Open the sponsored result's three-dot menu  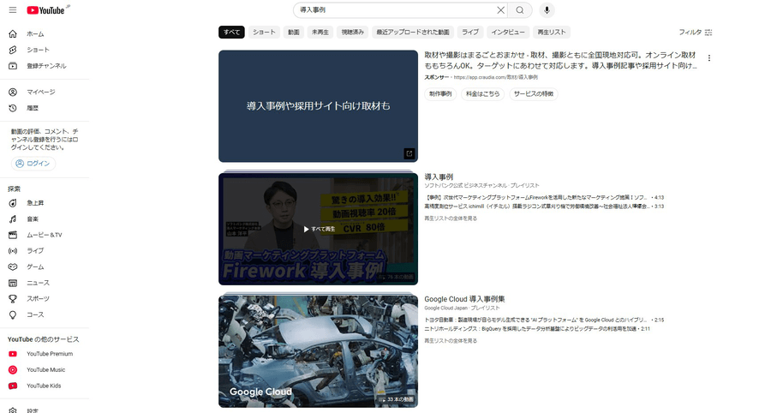(x=709, y=58)
